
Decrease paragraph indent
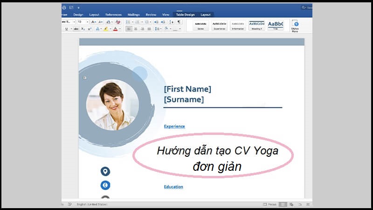156,22
